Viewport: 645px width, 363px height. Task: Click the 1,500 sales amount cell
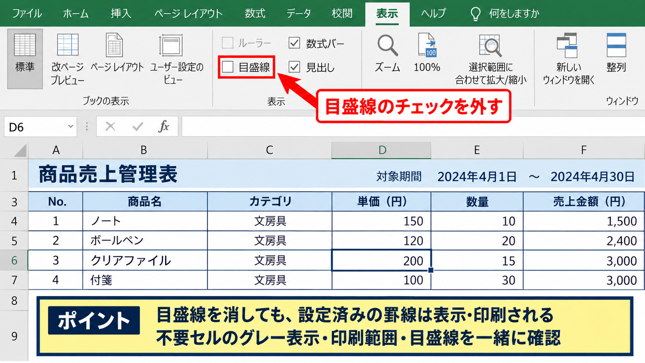click(584, 221)
